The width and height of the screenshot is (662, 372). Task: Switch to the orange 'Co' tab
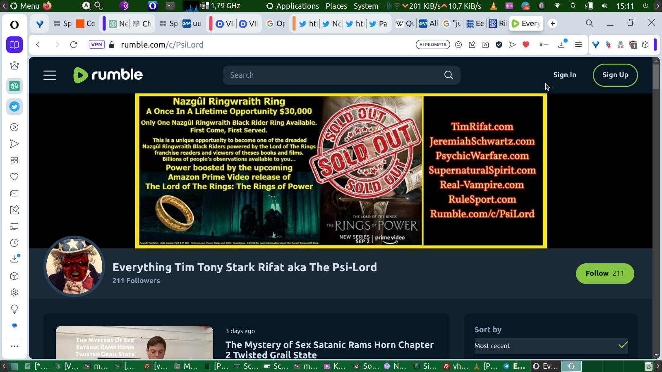[x=86, y=24]
